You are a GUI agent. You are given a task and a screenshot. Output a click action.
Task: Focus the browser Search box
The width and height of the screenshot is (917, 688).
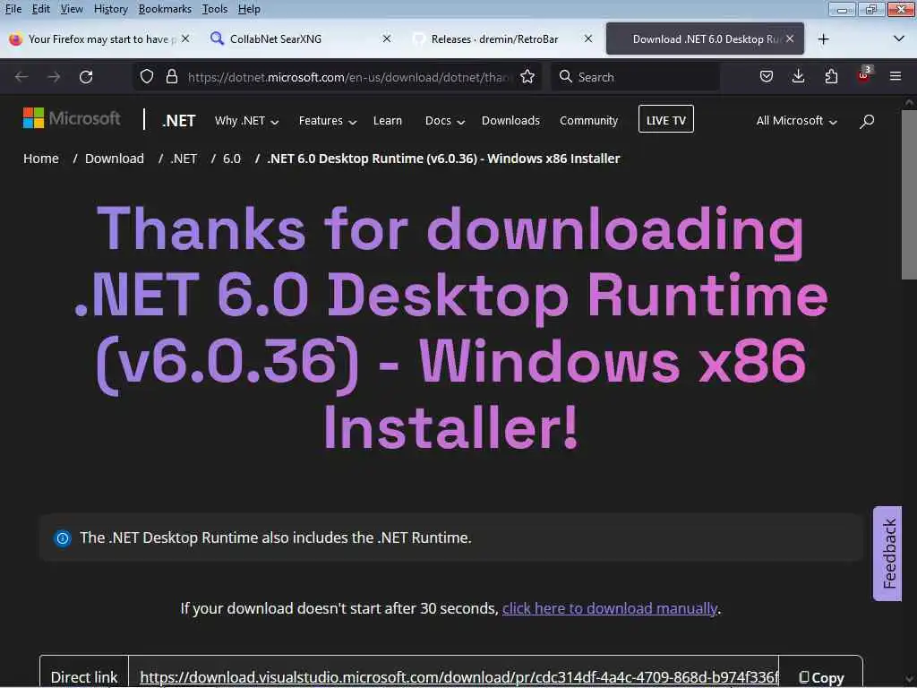point(635,77)
